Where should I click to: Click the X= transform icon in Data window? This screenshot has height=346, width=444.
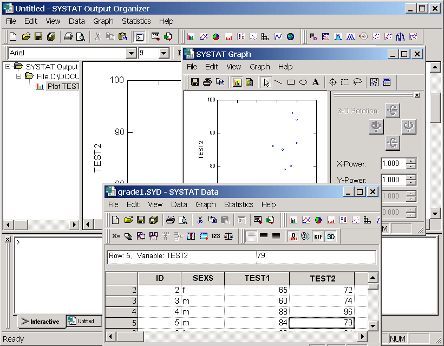(116, 236)
